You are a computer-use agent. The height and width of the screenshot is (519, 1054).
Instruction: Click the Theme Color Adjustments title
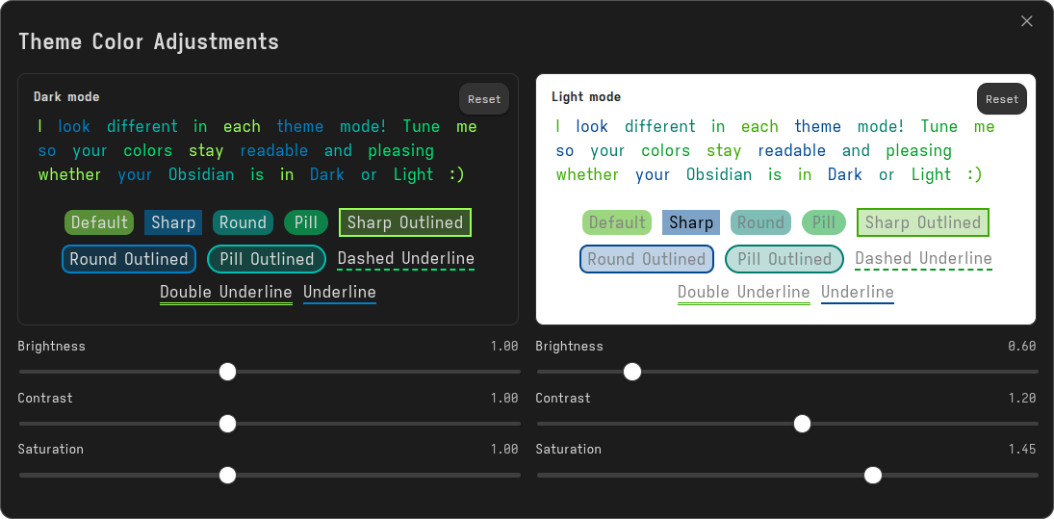(148, 41)
